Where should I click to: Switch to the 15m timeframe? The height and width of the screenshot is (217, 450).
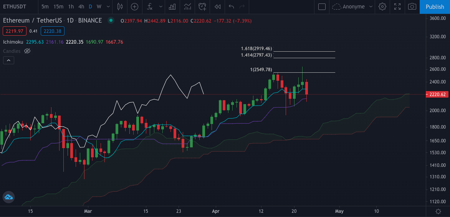[58, 7]
